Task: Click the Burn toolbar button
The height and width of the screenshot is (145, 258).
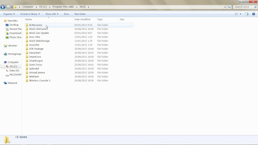Action: (67, 14)
